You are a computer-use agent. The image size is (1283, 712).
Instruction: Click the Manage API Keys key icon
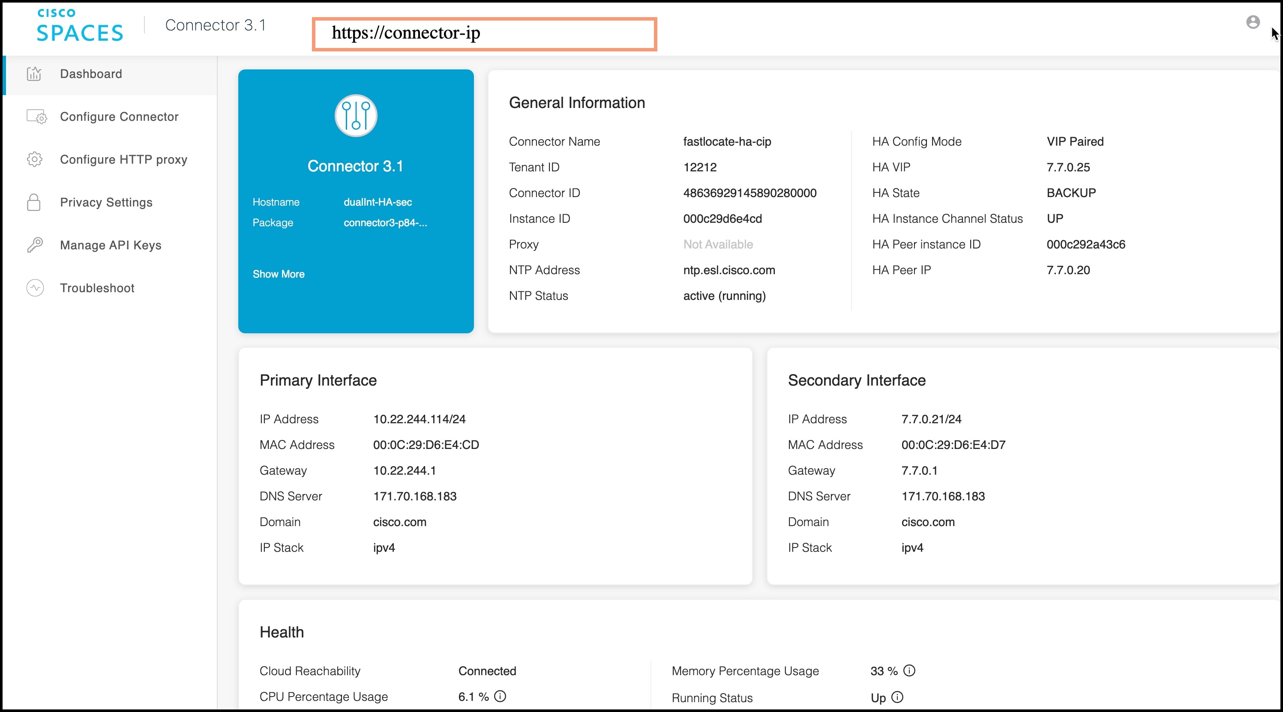click(x=34, y=245)
